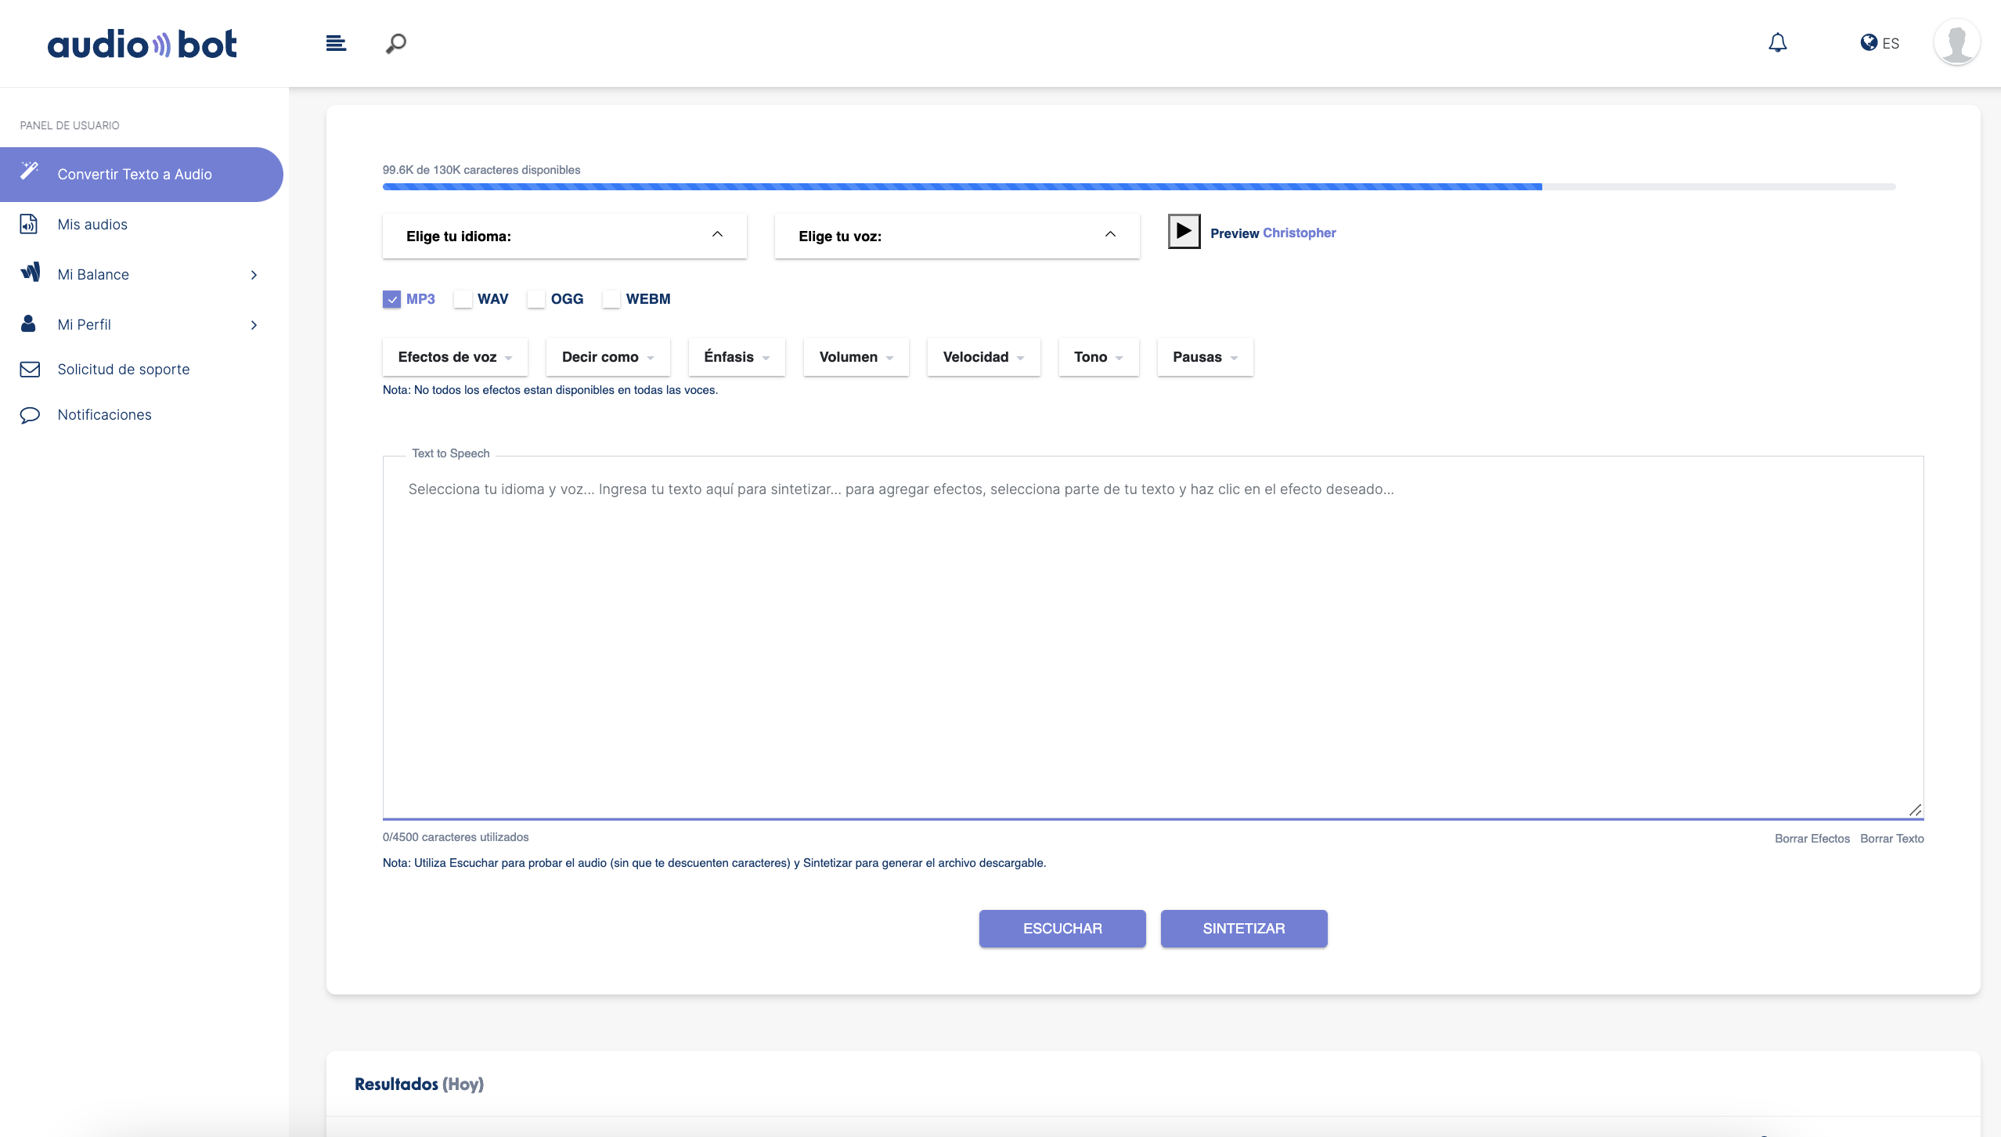
Task: Select Convertir Texto a Audio in sidebar
Action: (135, 174)
